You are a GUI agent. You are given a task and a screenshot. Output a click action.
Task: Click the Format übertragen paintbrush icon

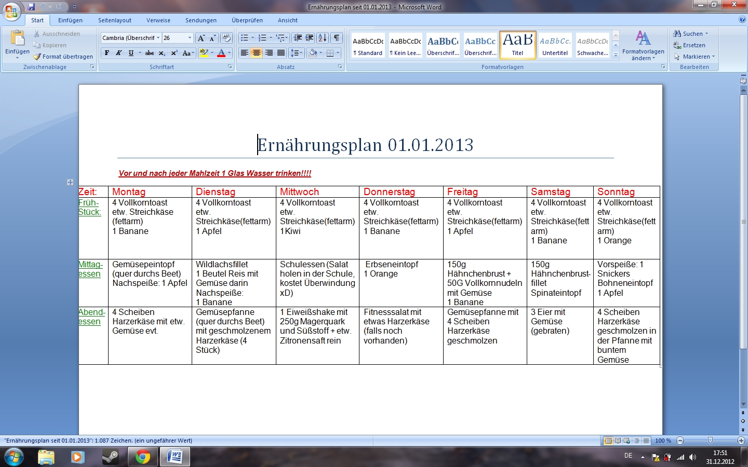tap(37, 57)
